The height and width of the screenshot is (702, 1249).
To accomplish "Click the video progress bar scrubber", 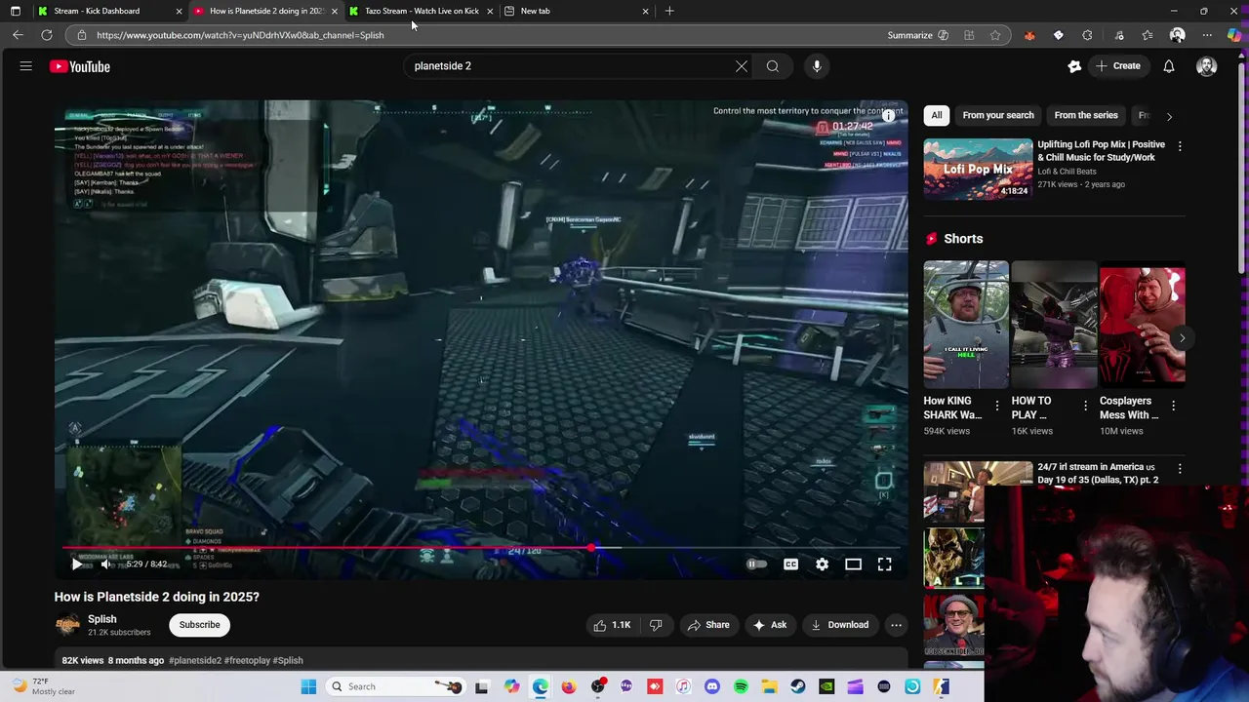I will coord(592,548).
